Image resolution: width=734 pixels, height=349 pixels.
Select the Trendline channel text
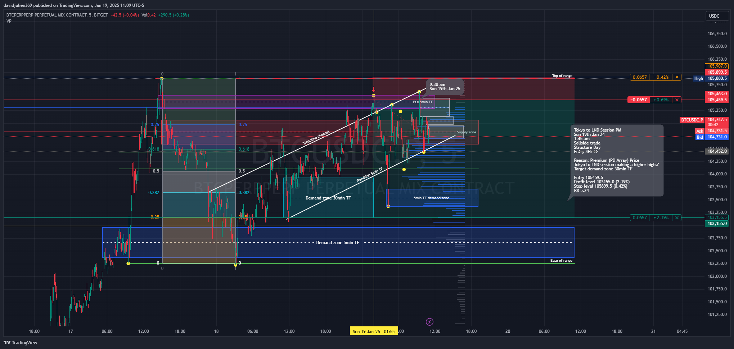tap(316, 138)
